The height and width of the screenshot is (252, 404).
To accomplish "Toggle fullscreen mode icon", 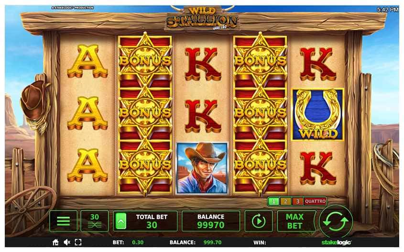I will click(x=78, y=242).
